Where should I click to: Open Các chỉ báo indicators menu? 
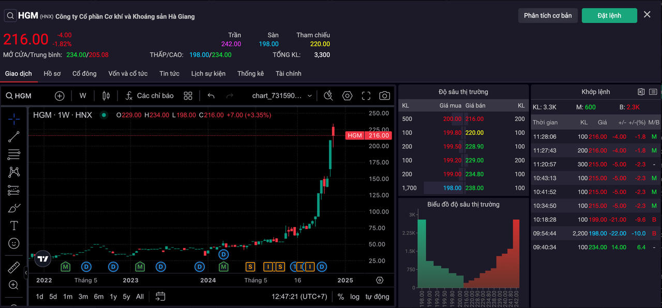pyautogui.click(x=149, y=96)
